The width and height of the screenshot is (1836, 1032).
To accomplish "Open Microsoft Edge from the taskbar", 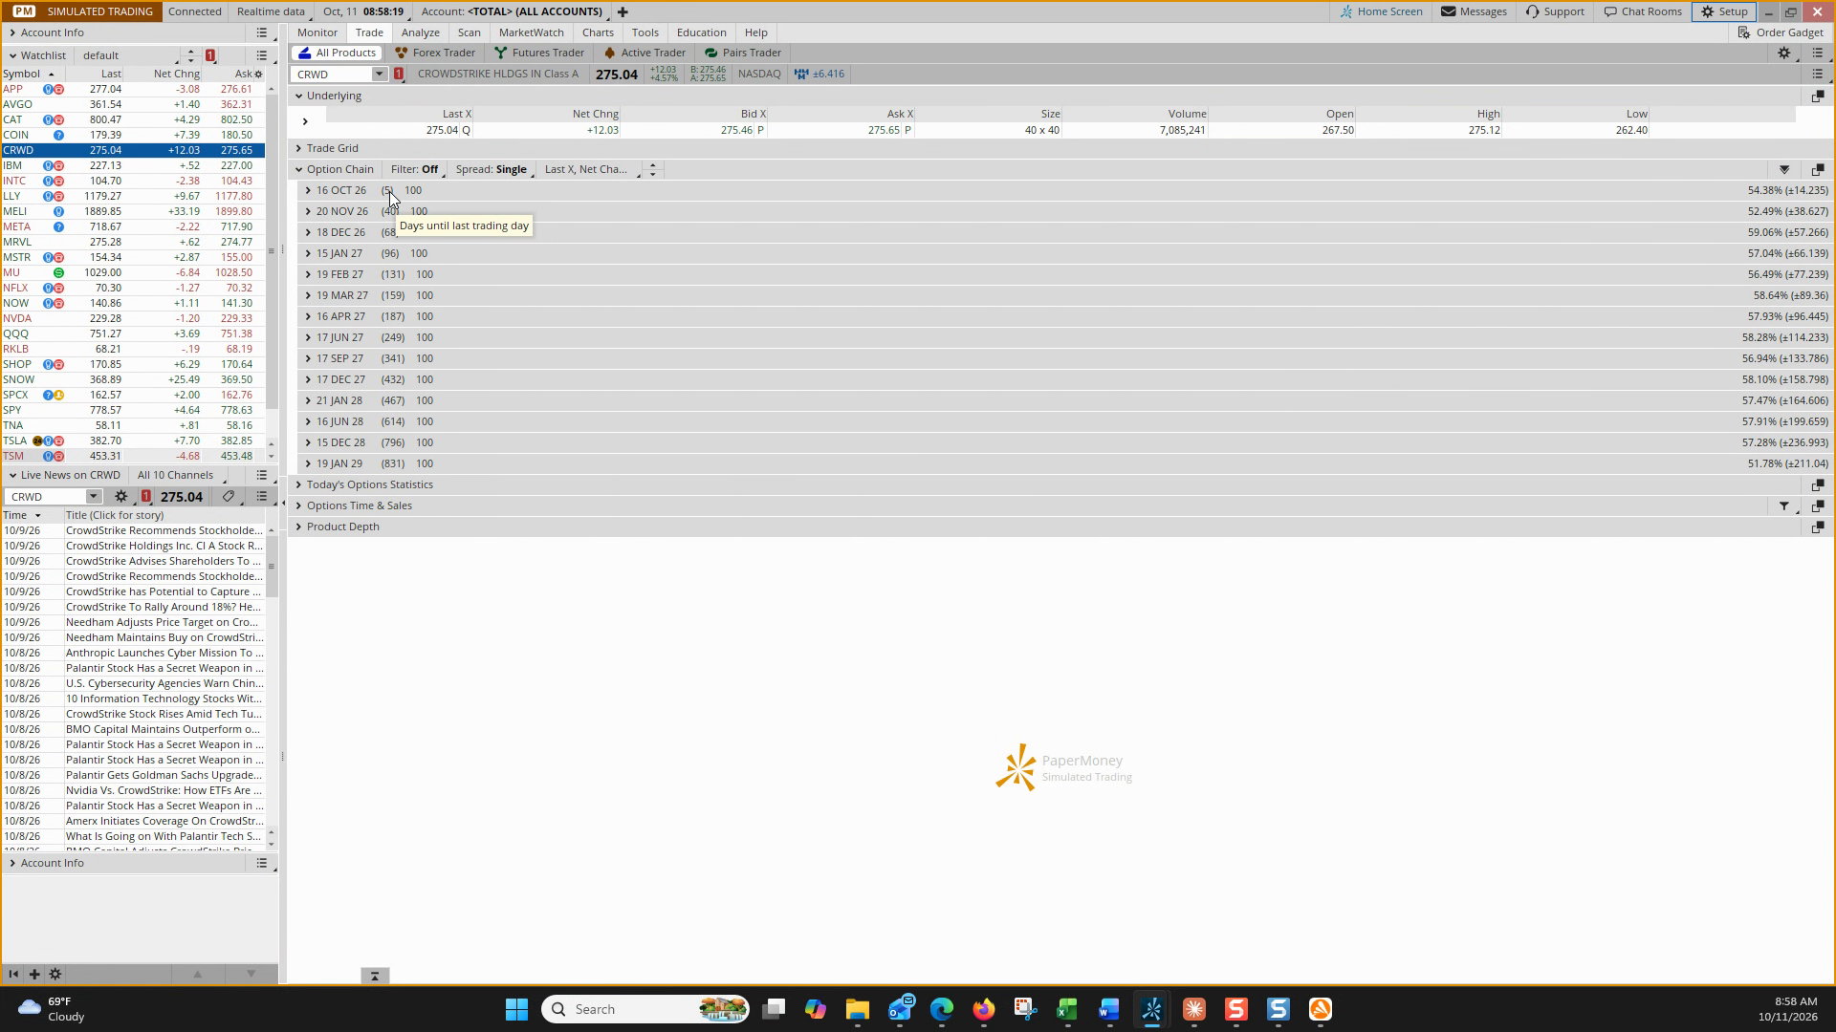I will click(942, 1009).
